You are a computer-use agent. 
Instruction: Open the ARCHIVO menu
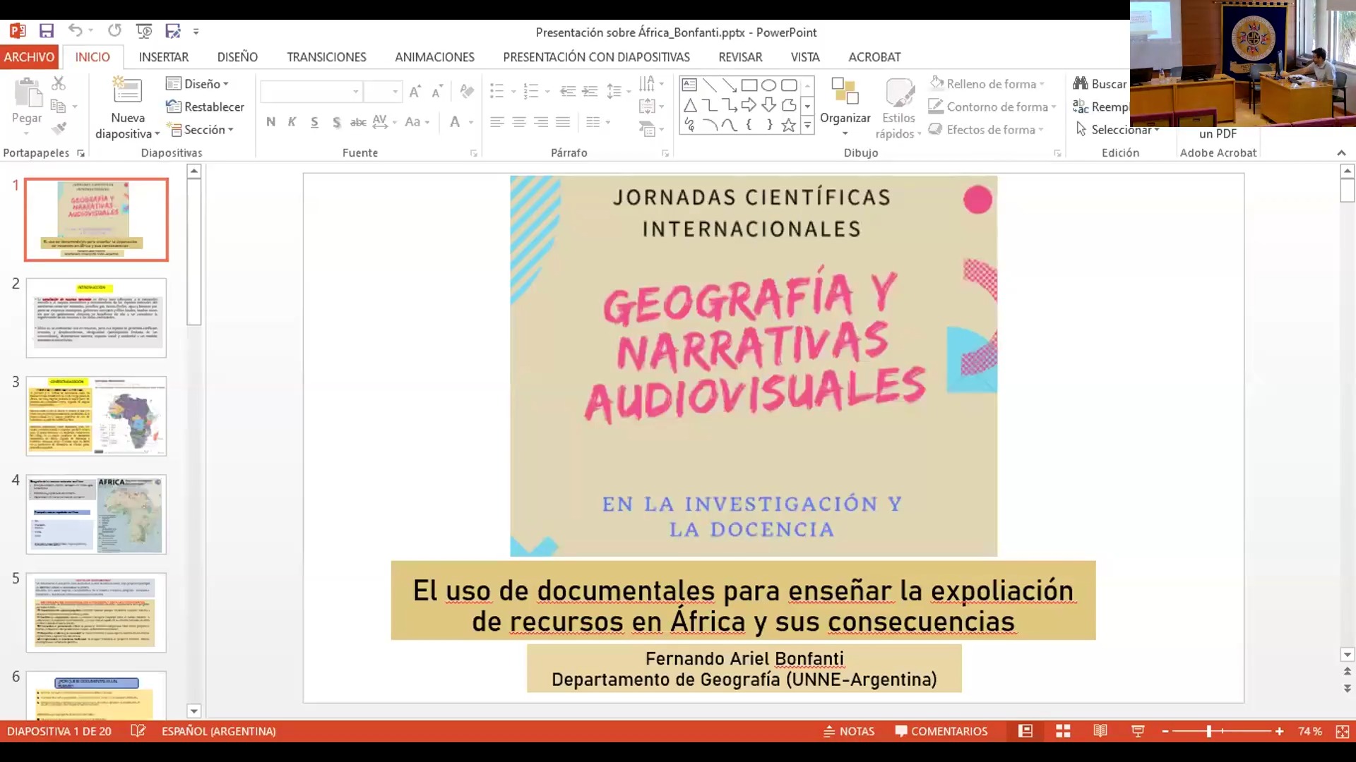tap(29, 57)
